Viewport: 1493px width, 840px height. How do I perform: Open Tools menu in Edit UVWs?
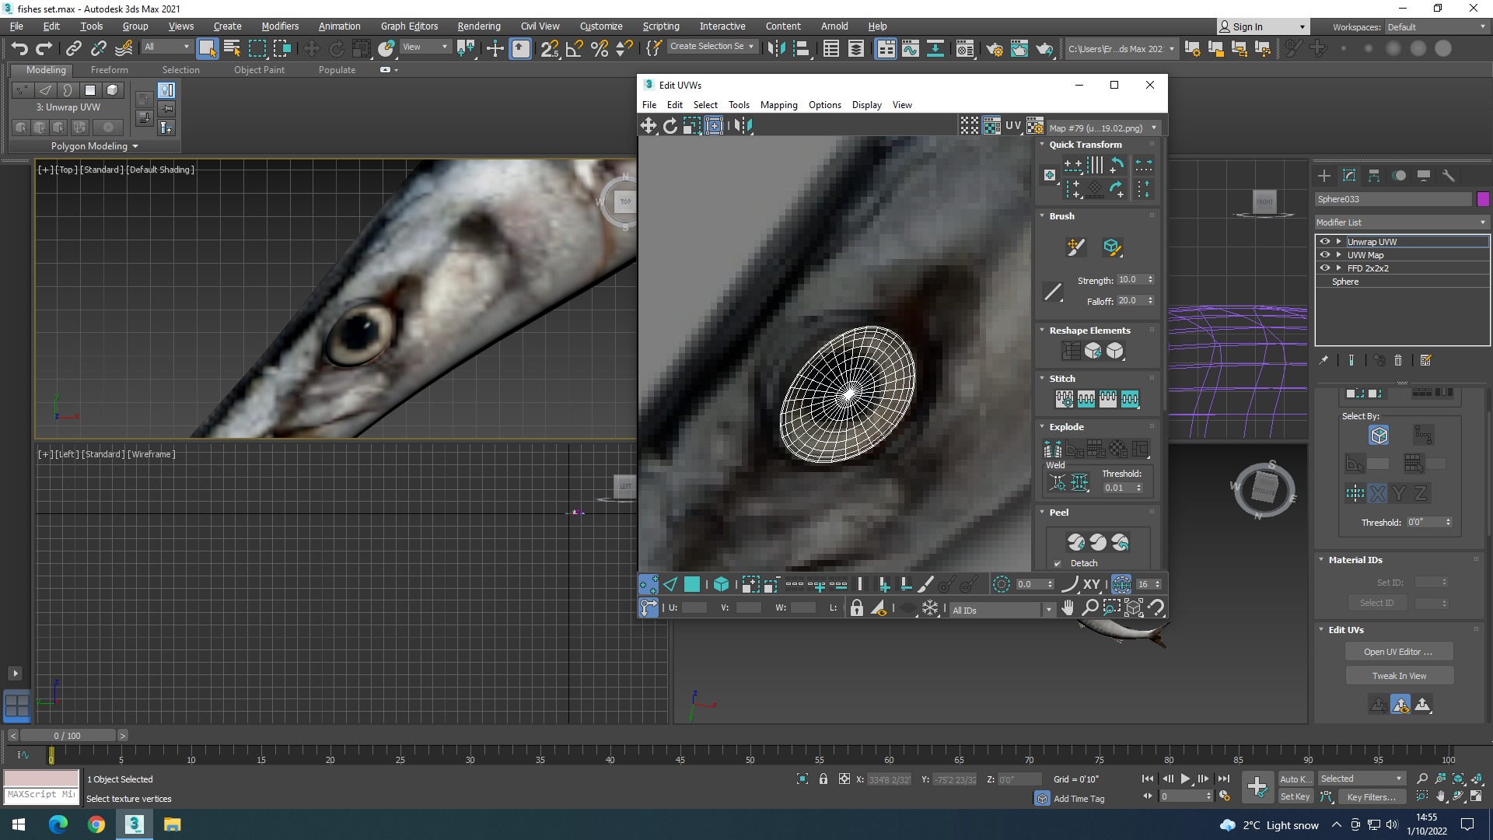[739, 105]
